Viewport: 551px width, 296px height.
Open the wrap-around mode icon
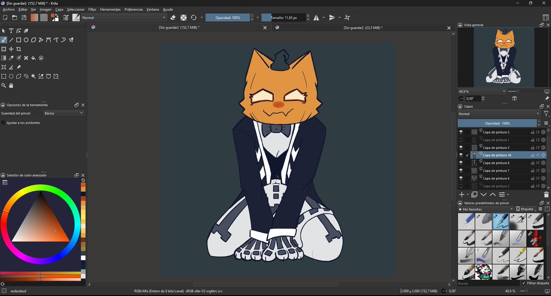(347, 17)
